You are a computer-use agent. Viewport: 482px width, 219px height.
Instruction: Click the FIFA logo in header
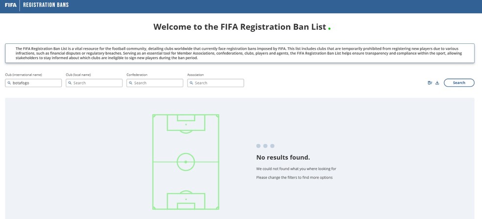pos(11,5)
